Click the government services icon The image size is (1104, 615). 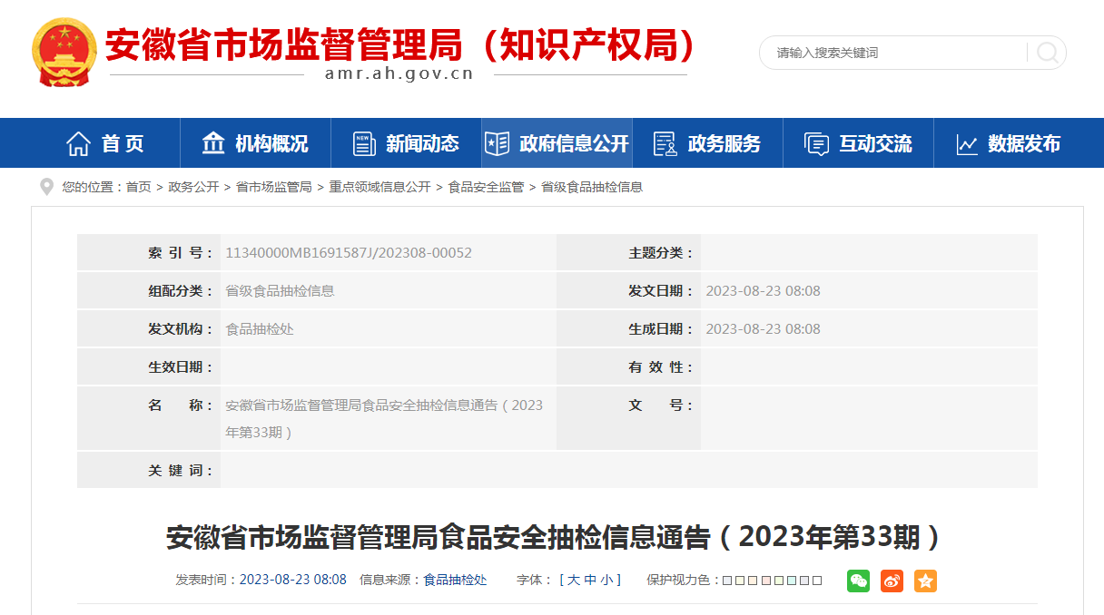point(665,143)
